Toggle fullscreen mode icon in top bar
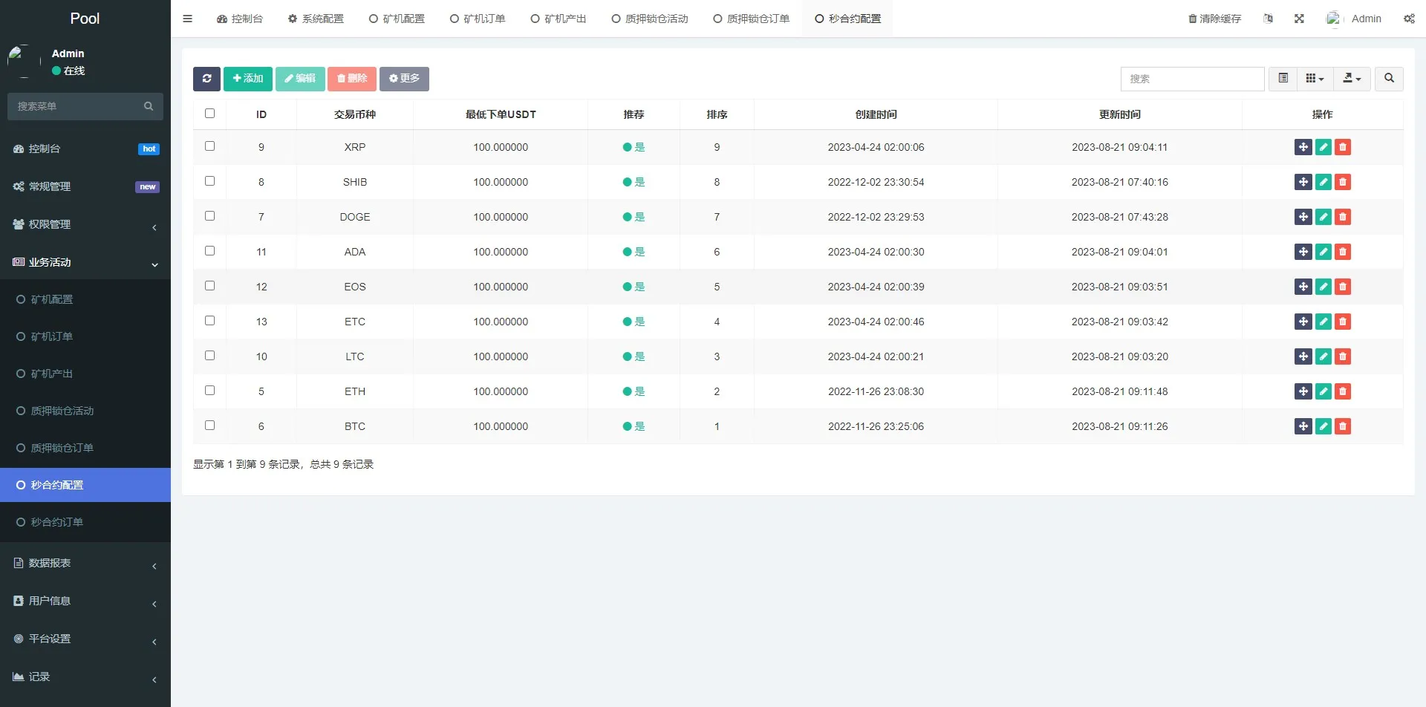 1299,19
